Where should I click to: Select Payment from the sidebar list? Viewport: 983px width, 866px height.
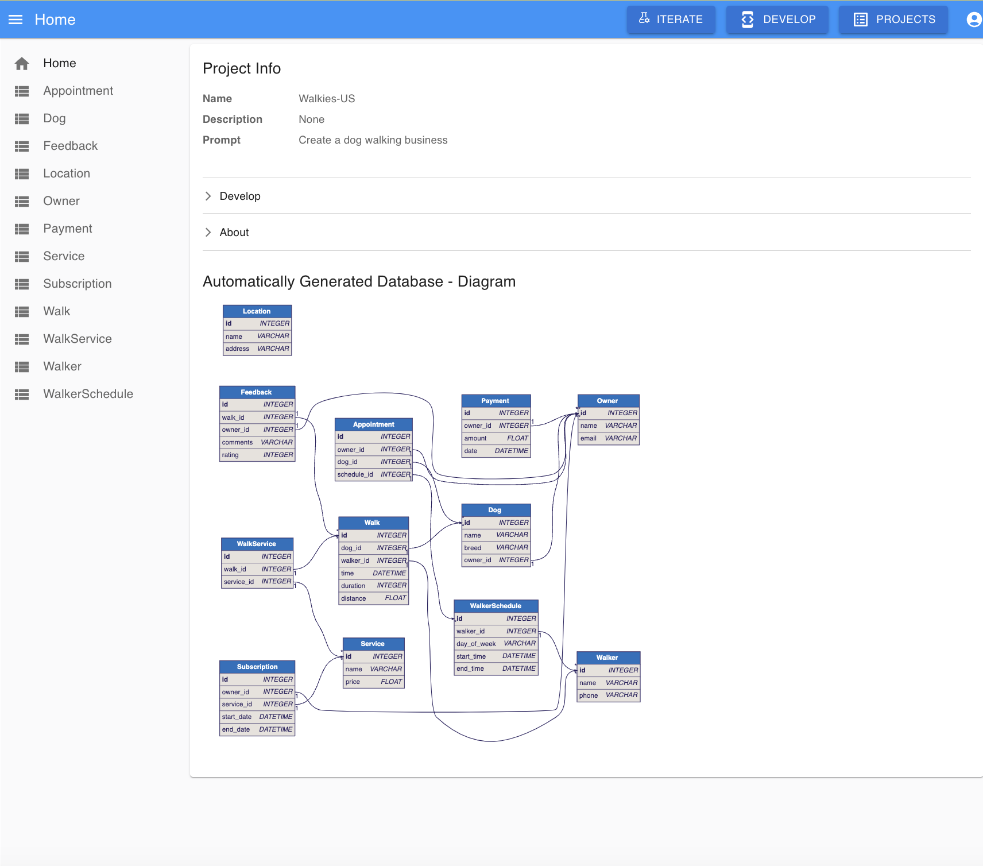[67, 229]
